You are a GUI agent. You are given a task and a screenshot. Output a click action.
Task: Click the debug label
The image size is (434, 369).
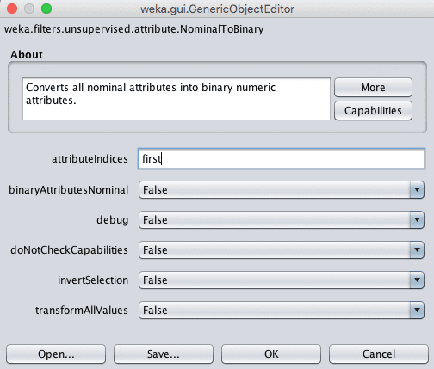pos(113,220)
